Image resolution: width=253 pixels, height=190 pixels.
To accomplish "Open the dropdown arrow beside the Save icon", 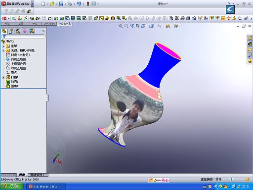I will 65,4.
